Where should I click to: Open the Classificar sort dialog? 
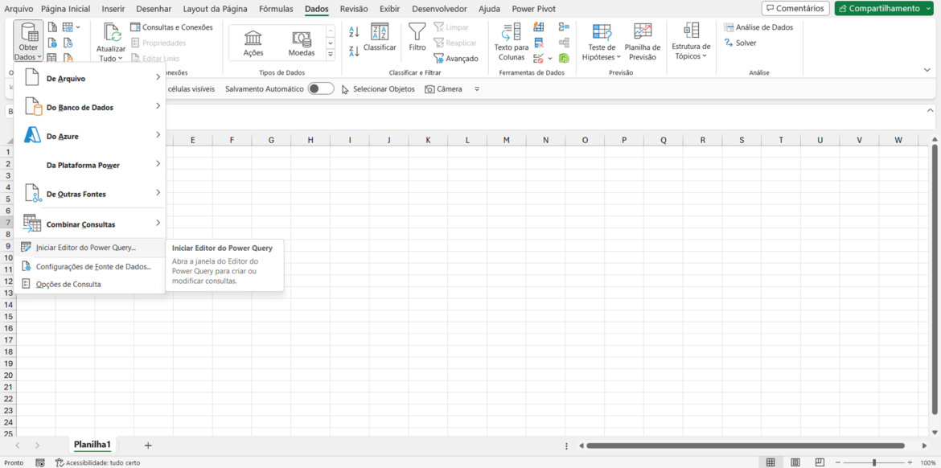[380, 39]
